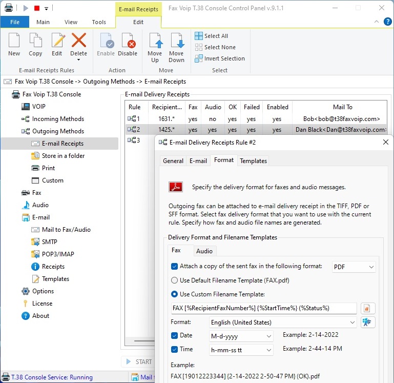This screenshot has width=394, height=383.
Task: Click Select None in the ribbon
Action: click(x=215, y=47)
